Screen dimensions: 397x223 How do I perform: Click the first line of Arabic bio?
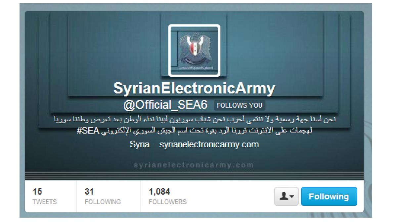(x=195, y=119)
